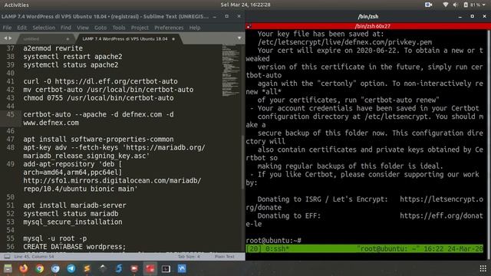Open the blue VirtualBox-style dock icon
The image size is (491, 276).
(x=182, y=268)
